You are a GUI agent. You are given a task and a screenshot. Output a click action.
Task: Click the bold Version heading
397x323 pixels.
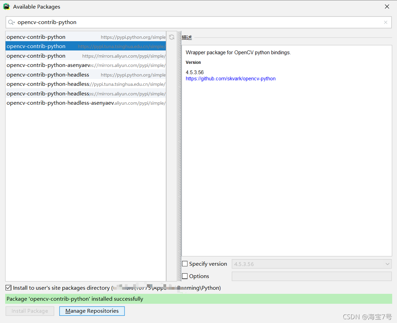coord(193,62)
